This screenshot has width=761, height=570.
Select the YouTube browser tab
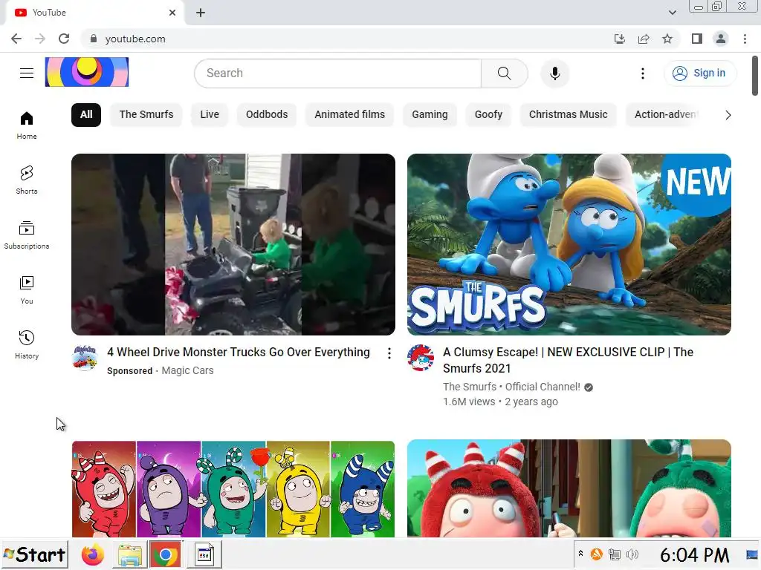coord(94,13)
